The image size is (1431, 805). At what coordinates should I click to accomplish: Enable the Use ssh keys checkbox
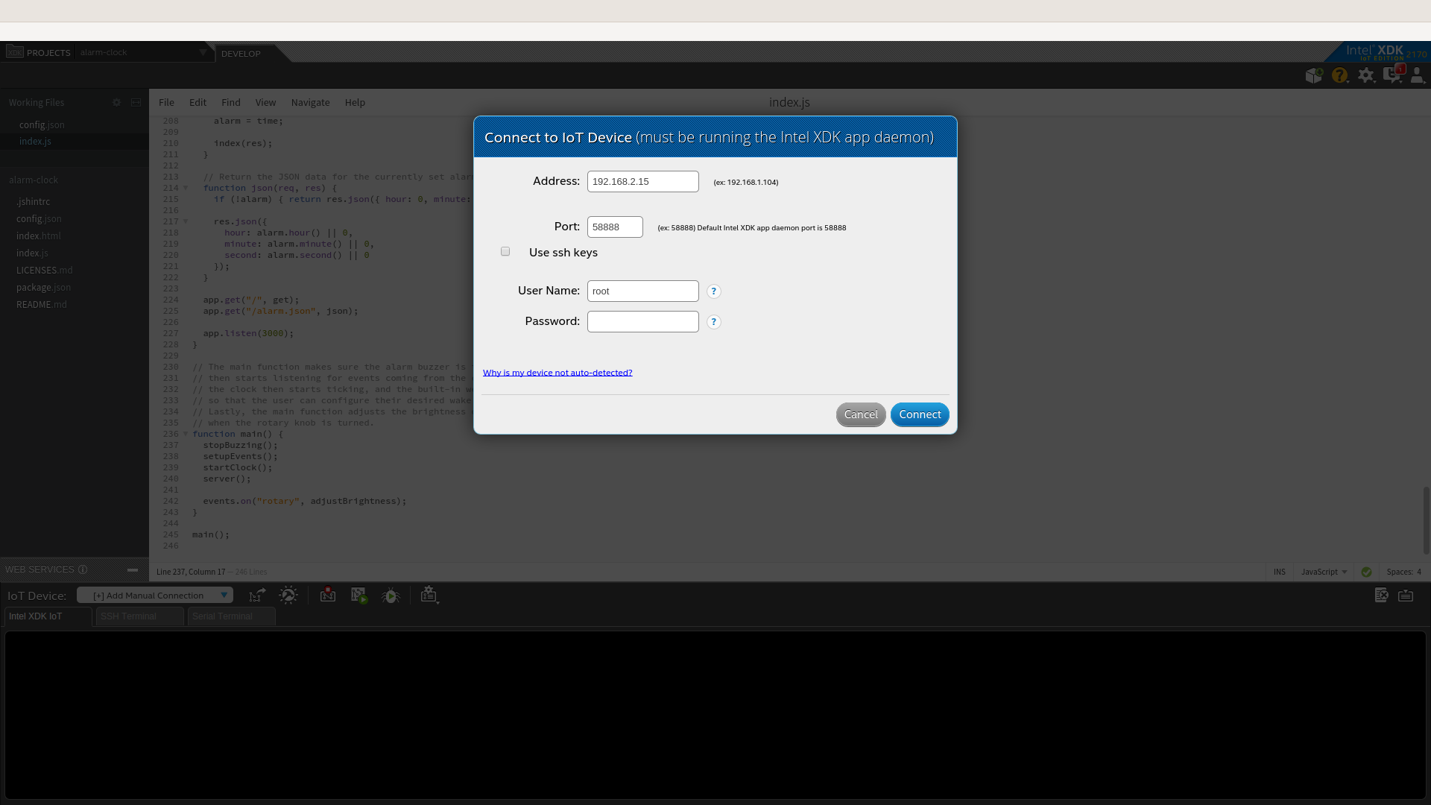pos(505,252)
